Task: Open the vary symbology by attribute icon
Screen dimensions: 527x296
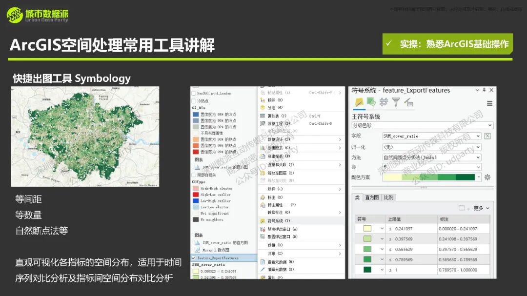Action: 371,102
